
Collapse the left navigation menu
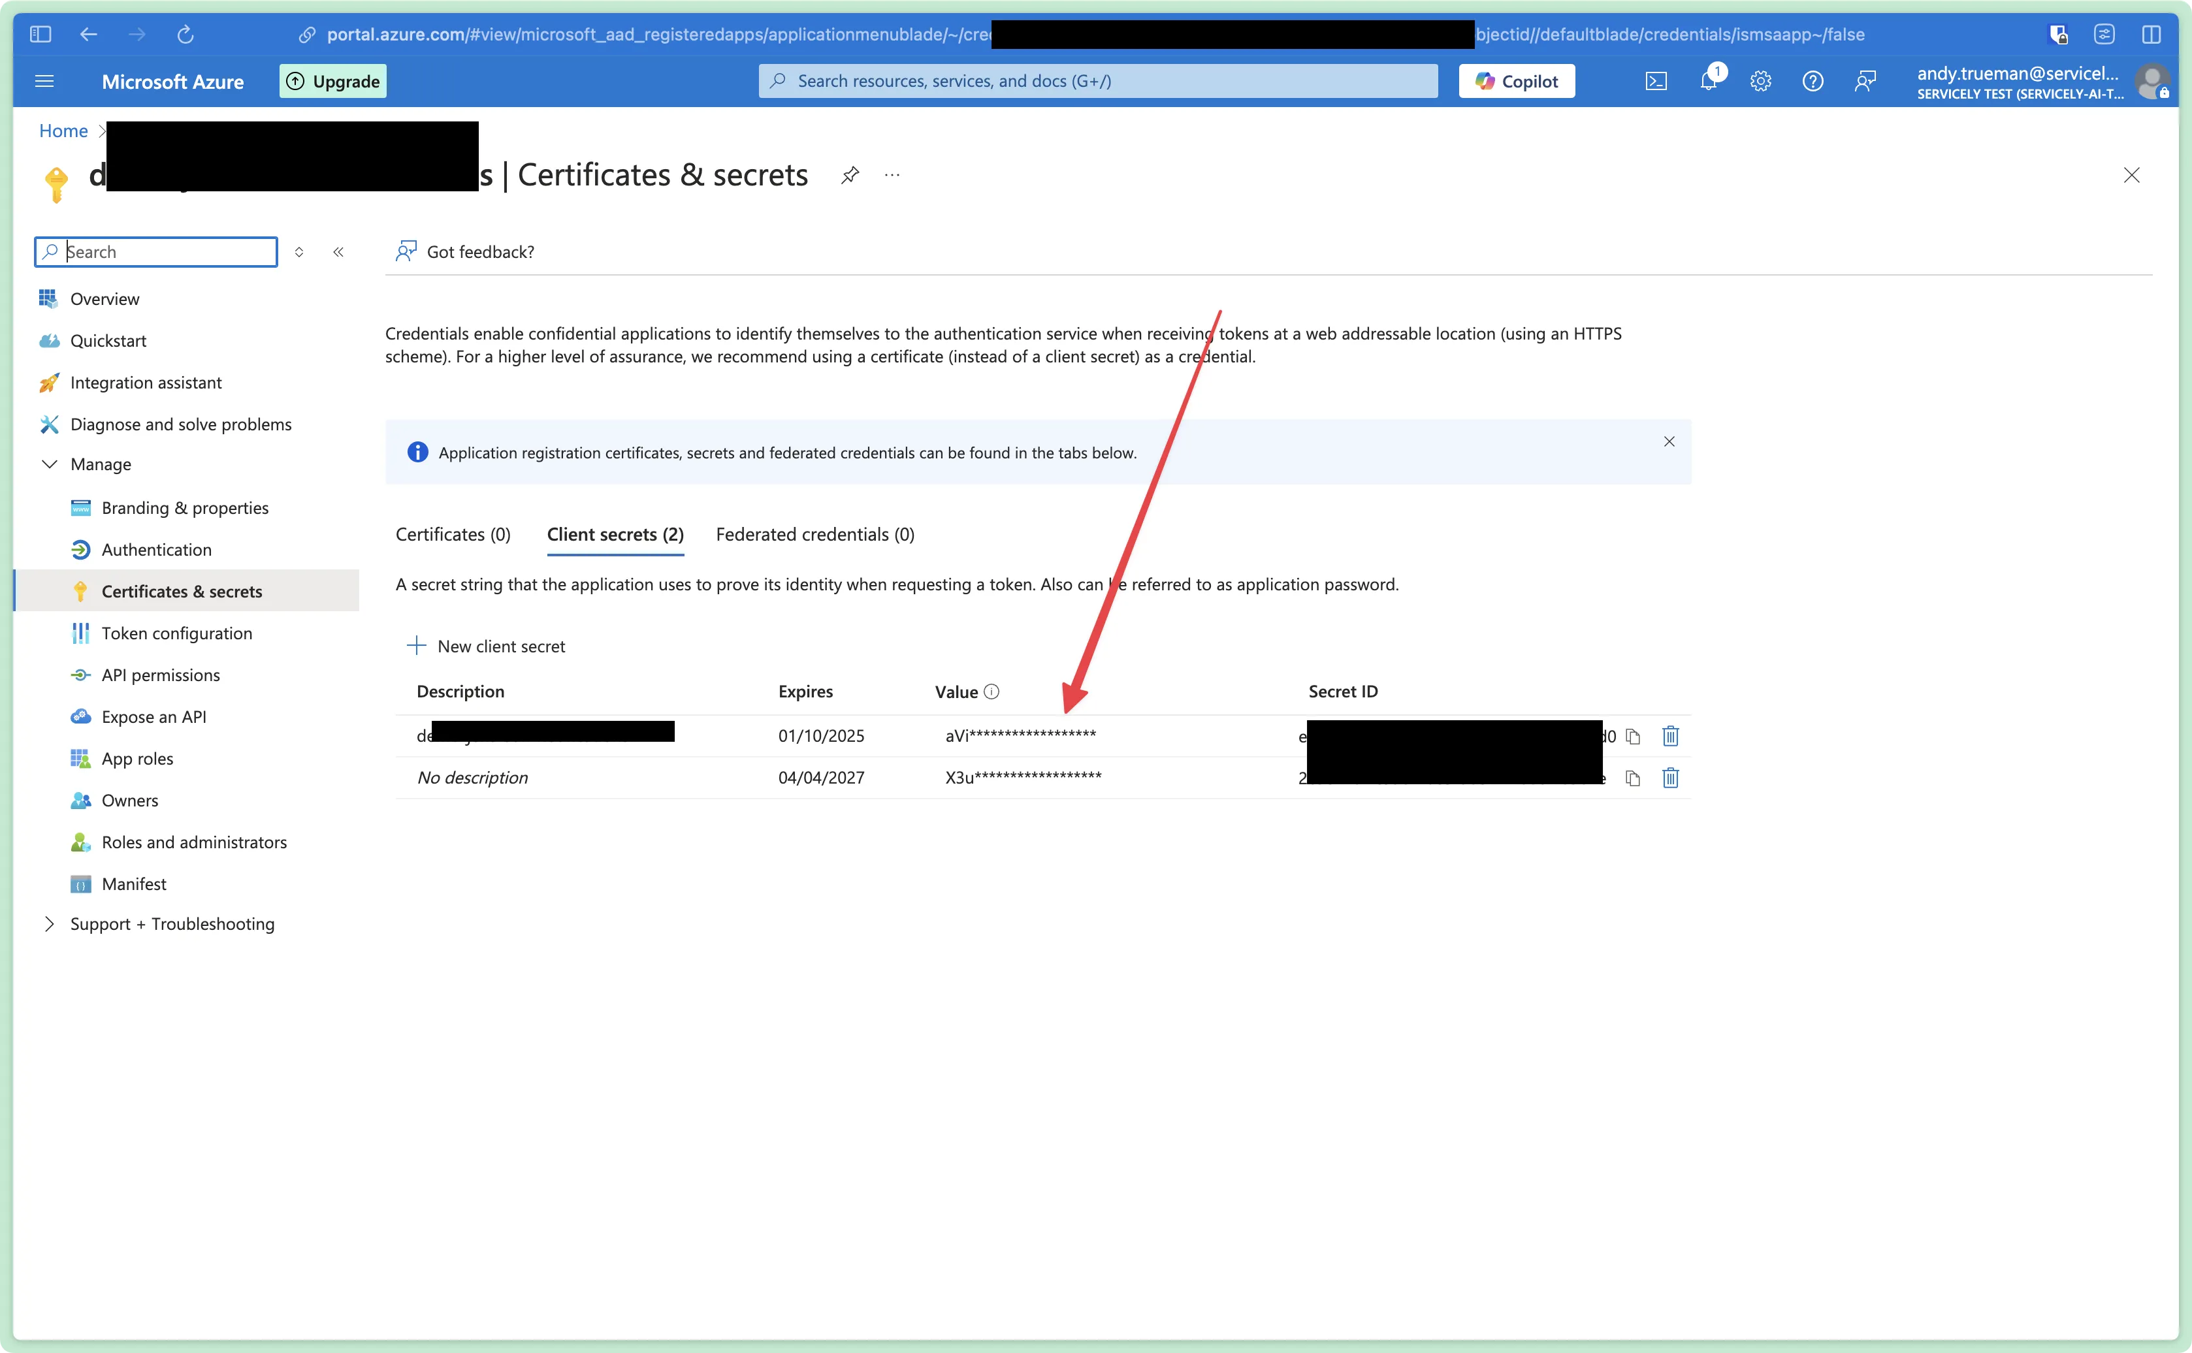coord(338,252)
